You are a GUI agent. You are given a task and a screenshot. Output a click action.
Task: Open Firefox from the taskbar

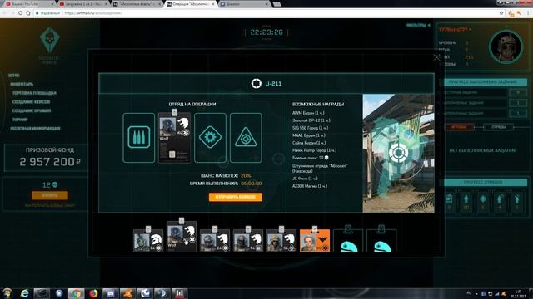click(x=93, y=293)
